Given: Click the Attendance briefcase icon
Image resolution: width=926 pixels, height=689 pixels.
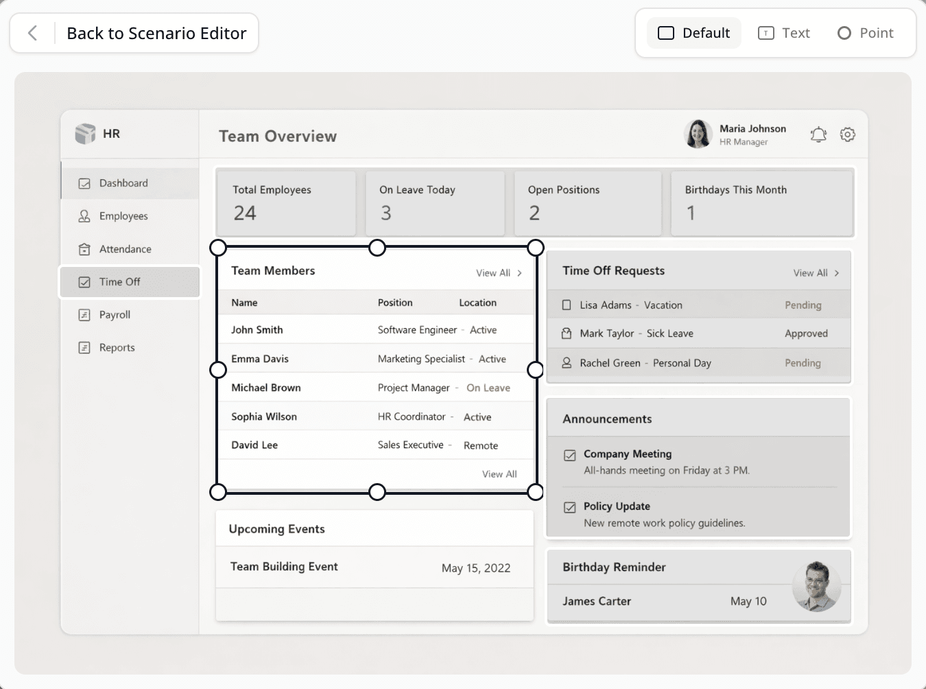Looking at the screenshot, I should tap(84, 248).
